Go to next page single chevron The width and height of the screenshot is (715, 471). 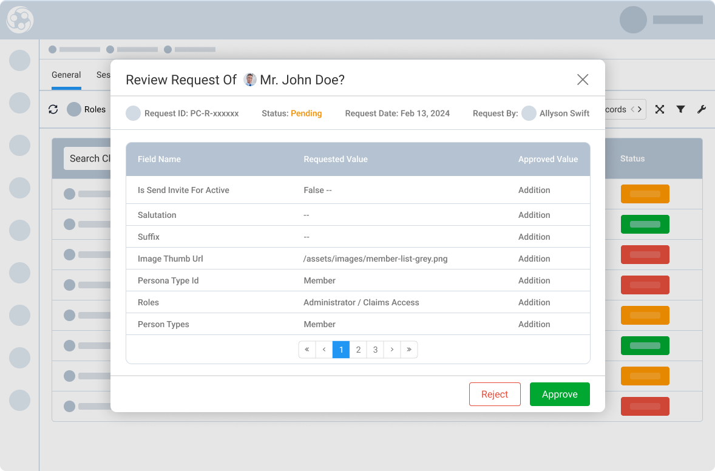click(x=392, y=350)
